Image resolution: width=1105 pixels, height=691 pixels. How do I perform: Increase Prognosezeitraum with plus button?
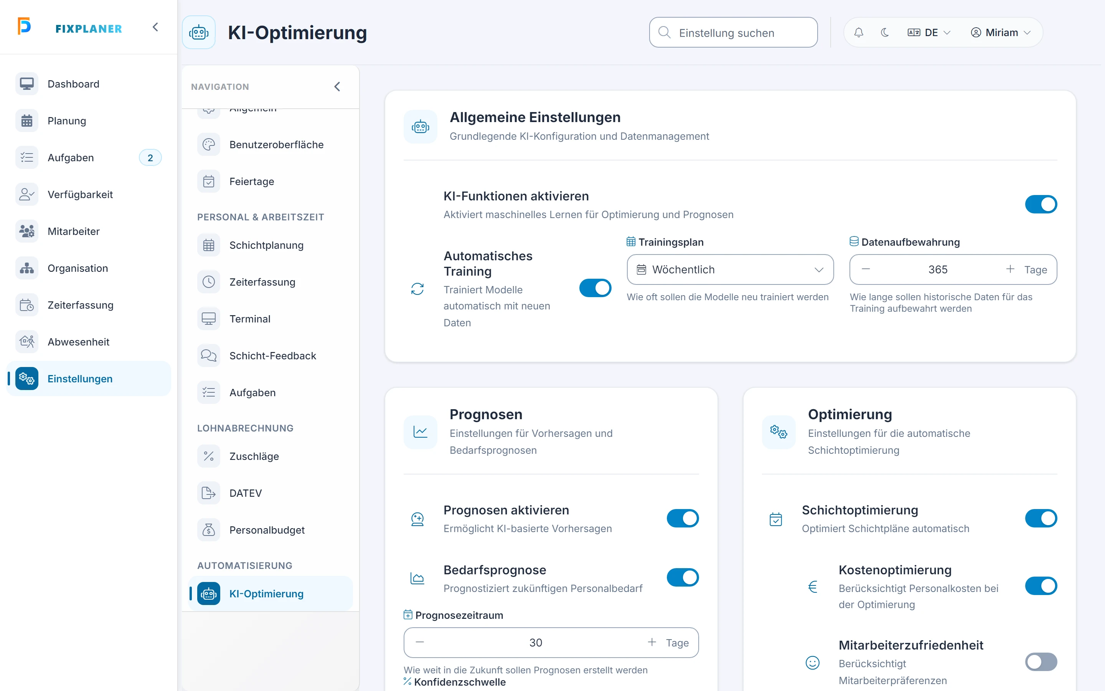(x=651, y=642)
